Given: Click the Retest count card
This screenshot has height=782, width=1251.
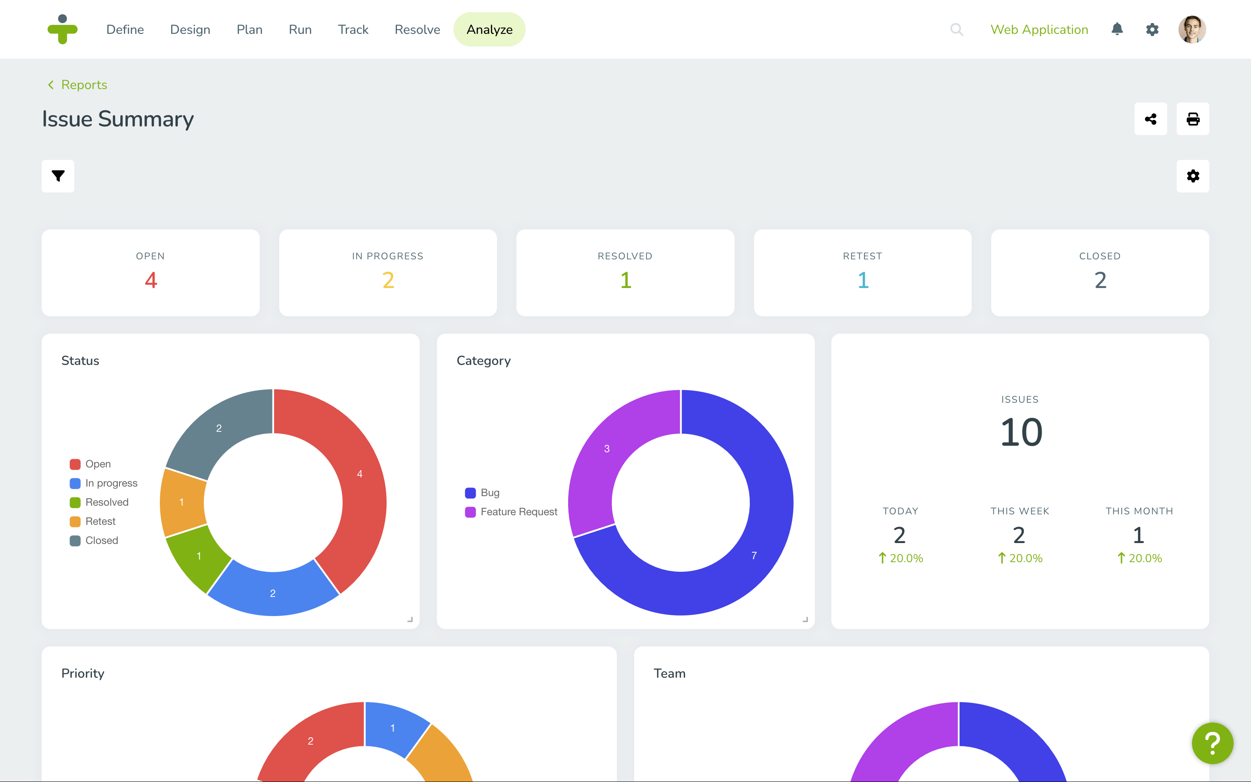Looking at the screenshot, I should click(862, 272).
